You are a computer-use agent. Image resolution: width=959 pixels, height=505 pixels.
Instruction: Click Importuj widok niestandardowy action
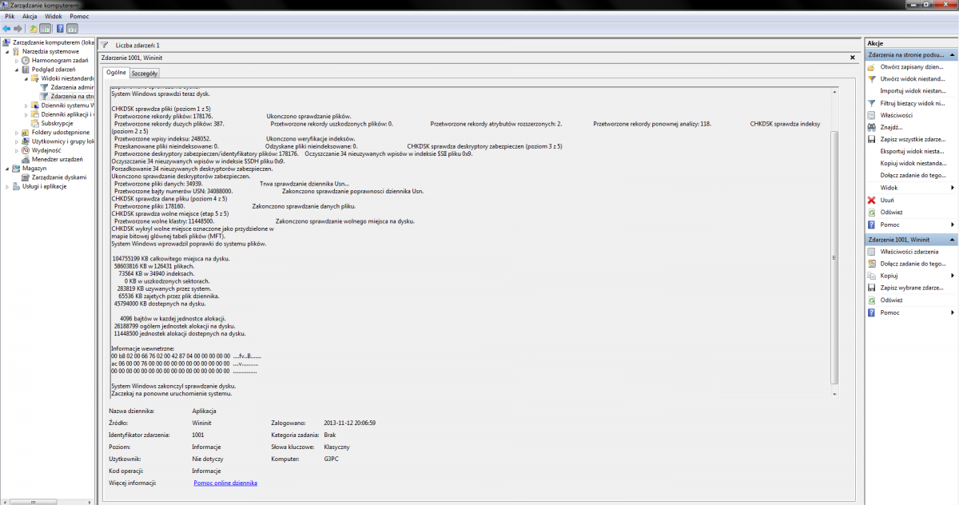tap(913, 91)
